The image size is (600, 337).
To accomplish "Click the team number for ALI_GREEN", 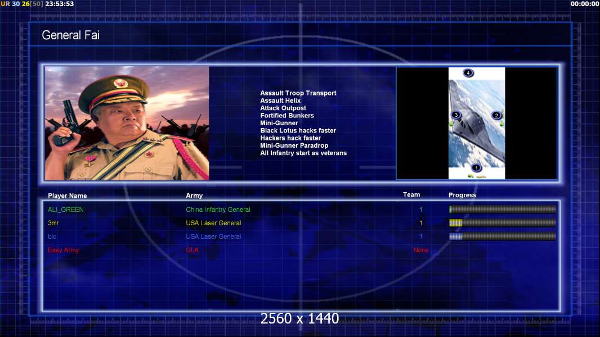I will coord(420,210).
